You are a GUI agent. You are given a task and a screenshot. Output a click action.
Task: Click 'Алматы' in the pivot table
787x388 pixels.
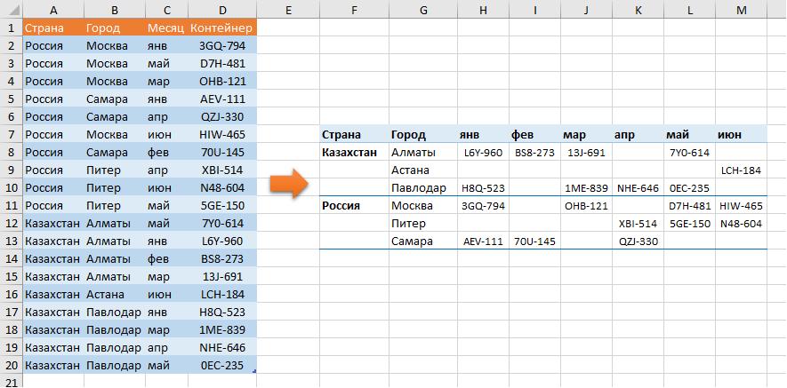point(414,153)
